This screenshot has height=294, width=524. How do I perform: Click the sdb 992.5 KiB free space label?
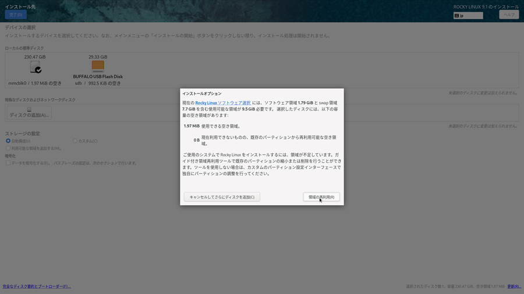click(98, 84)
